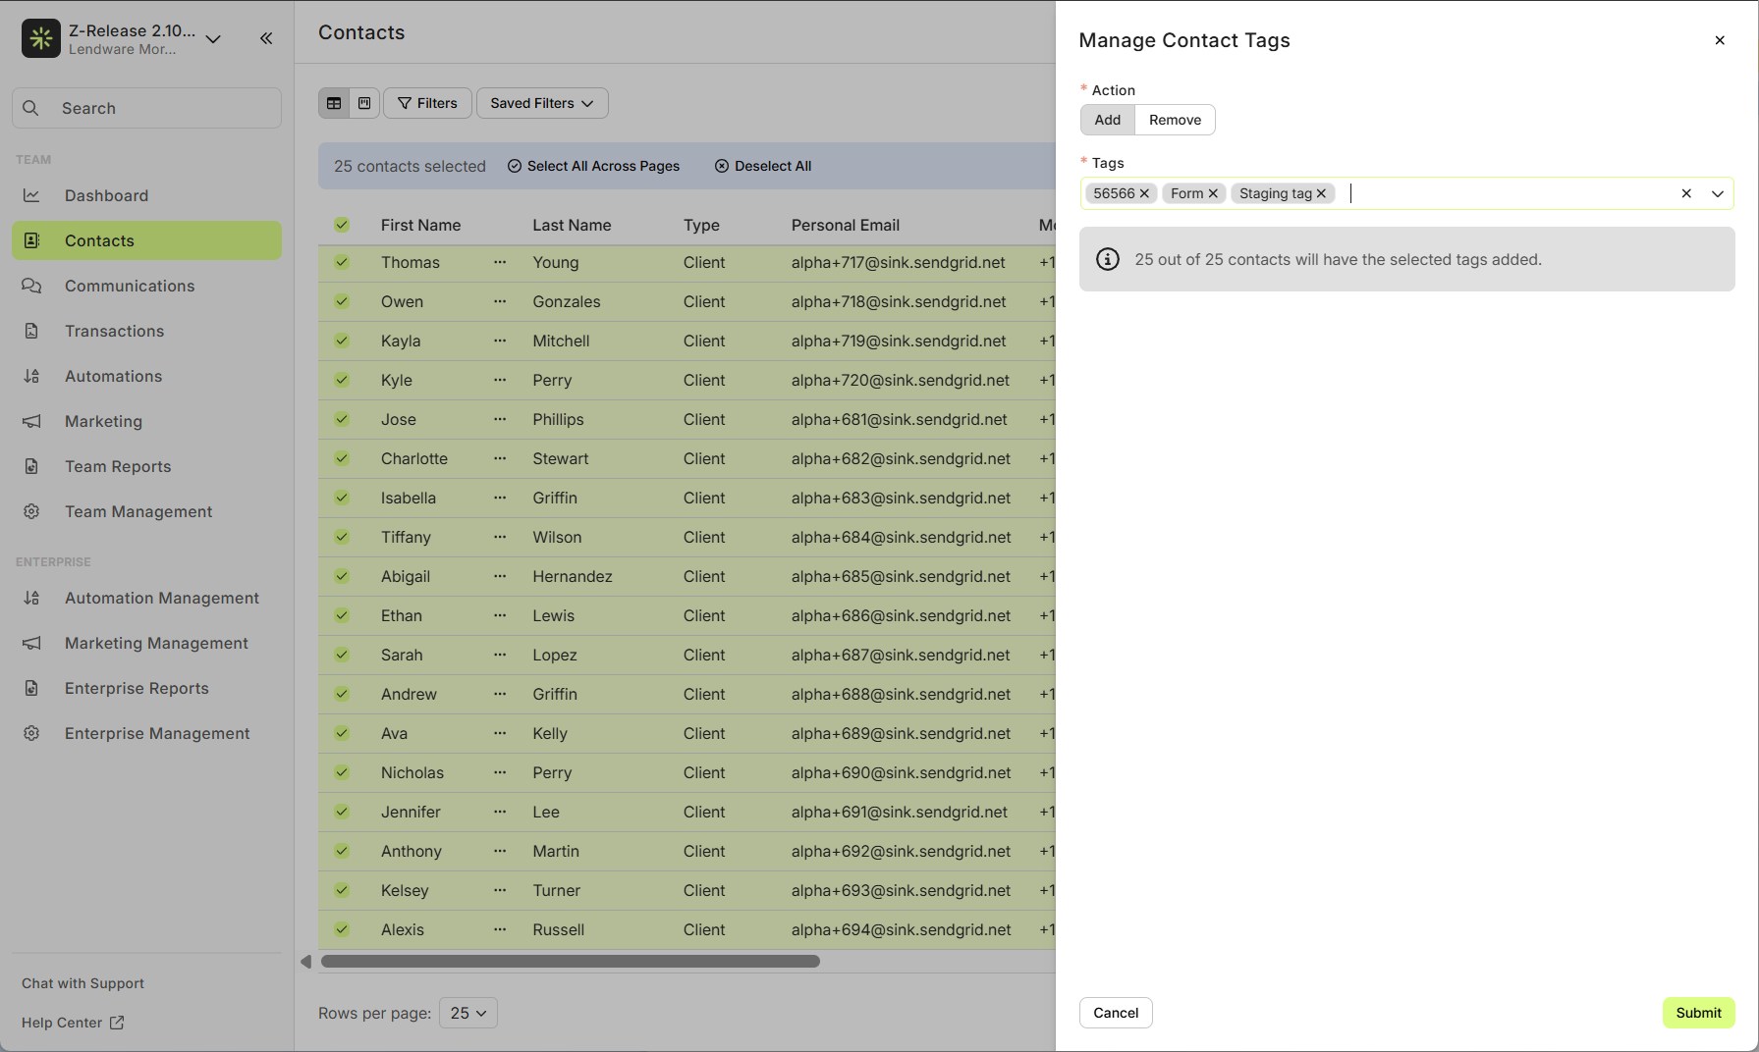Click the Last Name column header

pos(572,225)
